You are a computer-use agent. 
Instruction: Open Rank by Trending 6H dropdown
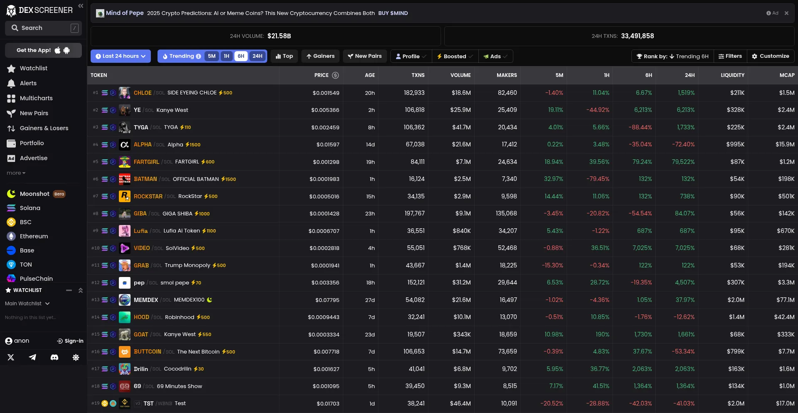(x=672, y=56)
